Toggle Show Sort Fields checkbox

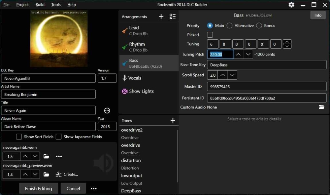click(19, 137)
